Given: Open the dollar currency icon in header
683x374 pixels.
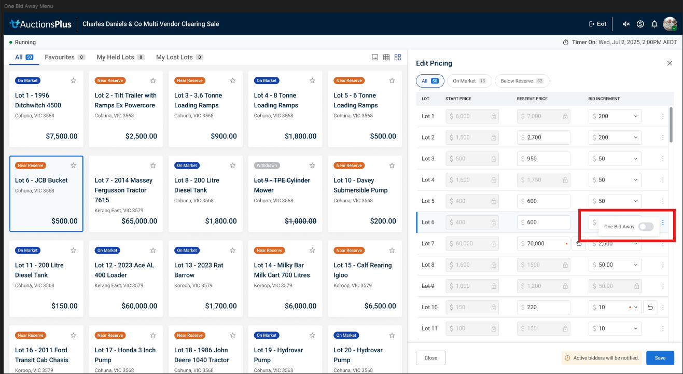Looking at the screenshot, I should pos(640,24).
